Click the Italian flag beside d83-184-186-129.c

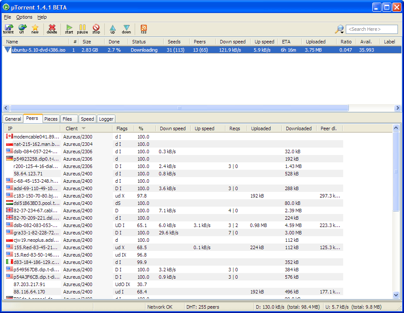click(x=10, y=262)
